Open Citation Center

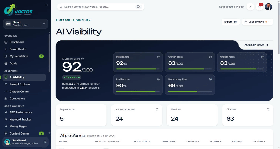[24, 91]
